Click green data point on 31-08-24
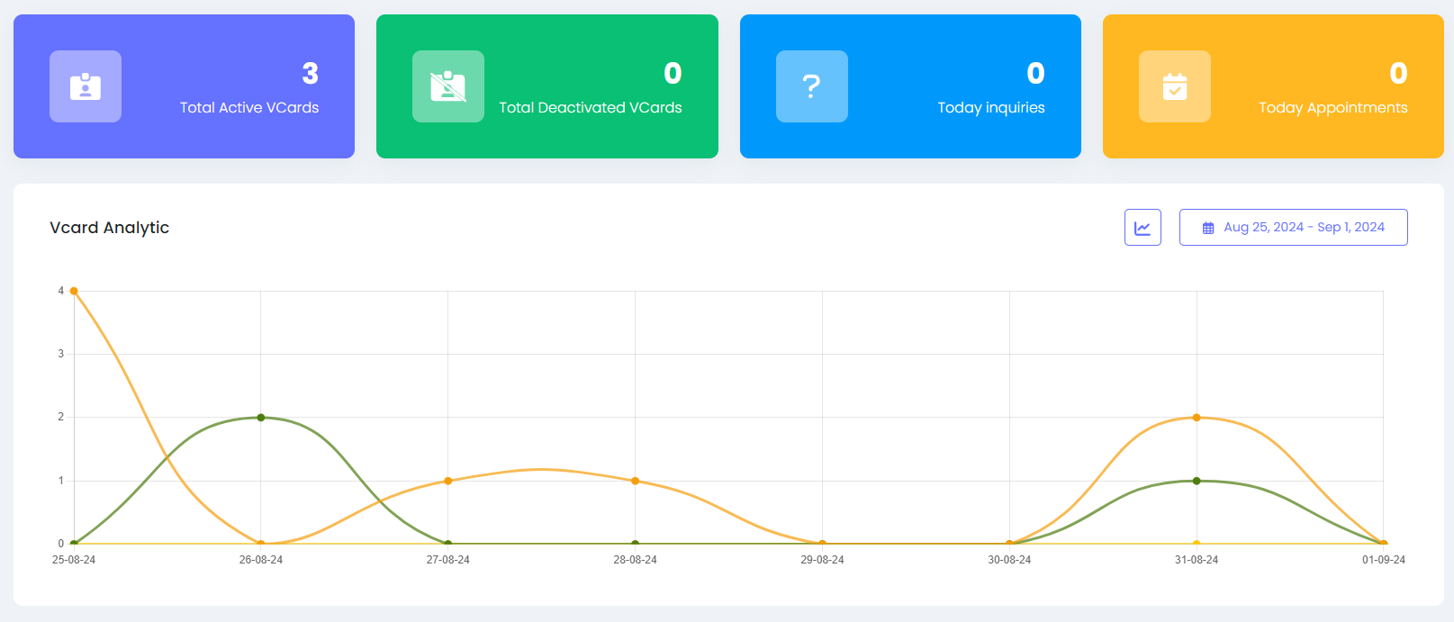 (1197, 481)
